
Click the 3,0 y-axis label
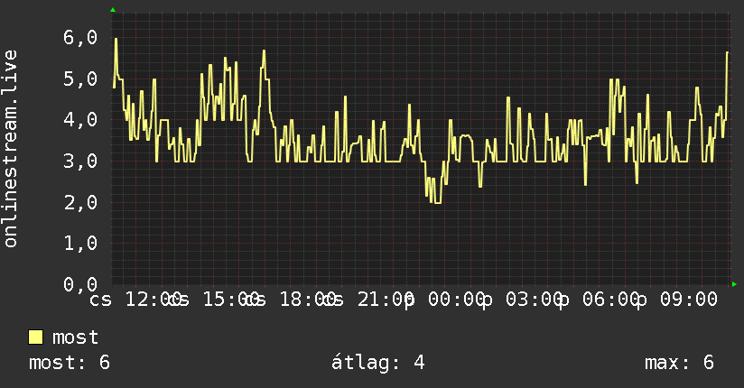(80, 161)
